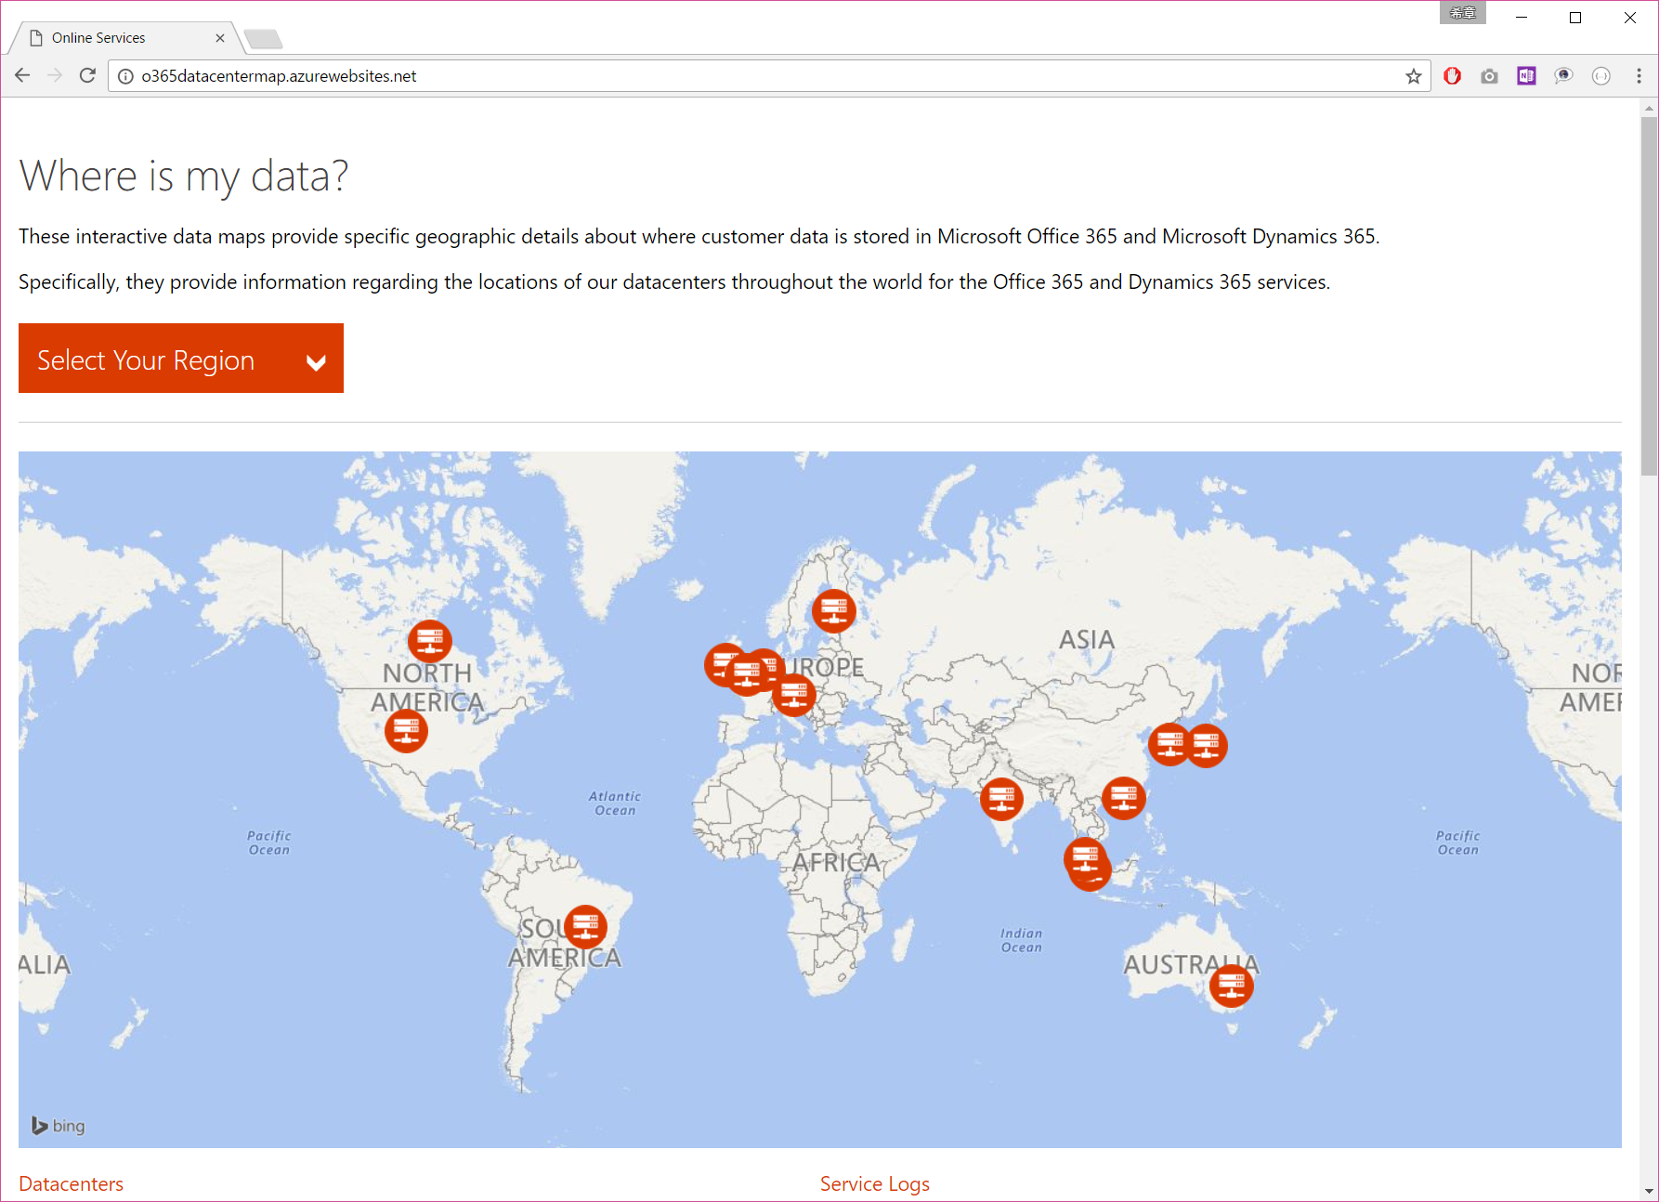Image resolution: width=1659 pixels, height=1202 pixels.
Task: Click the datacenter marker over Finland
Action: click(x=833, y=610)
